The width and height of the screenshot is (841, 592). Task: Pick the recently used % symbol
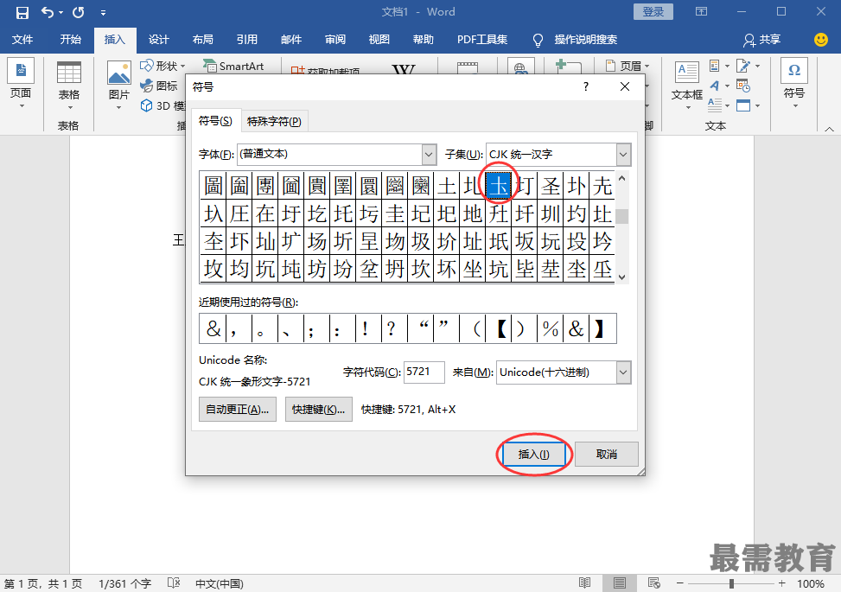(551, 328)
